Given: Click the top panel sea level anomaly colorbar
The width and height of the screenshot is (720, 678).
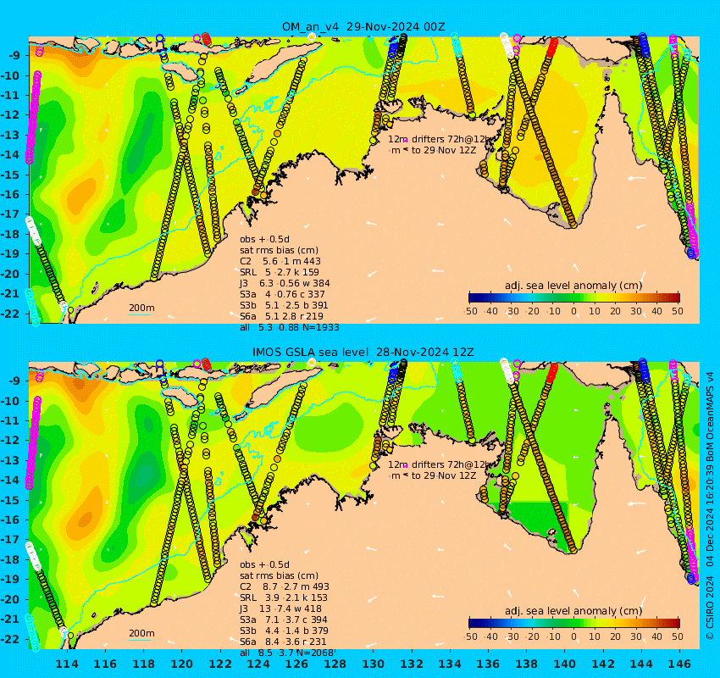Looking at the screenshot, I should pyautogui.click(x=574, y=297).
